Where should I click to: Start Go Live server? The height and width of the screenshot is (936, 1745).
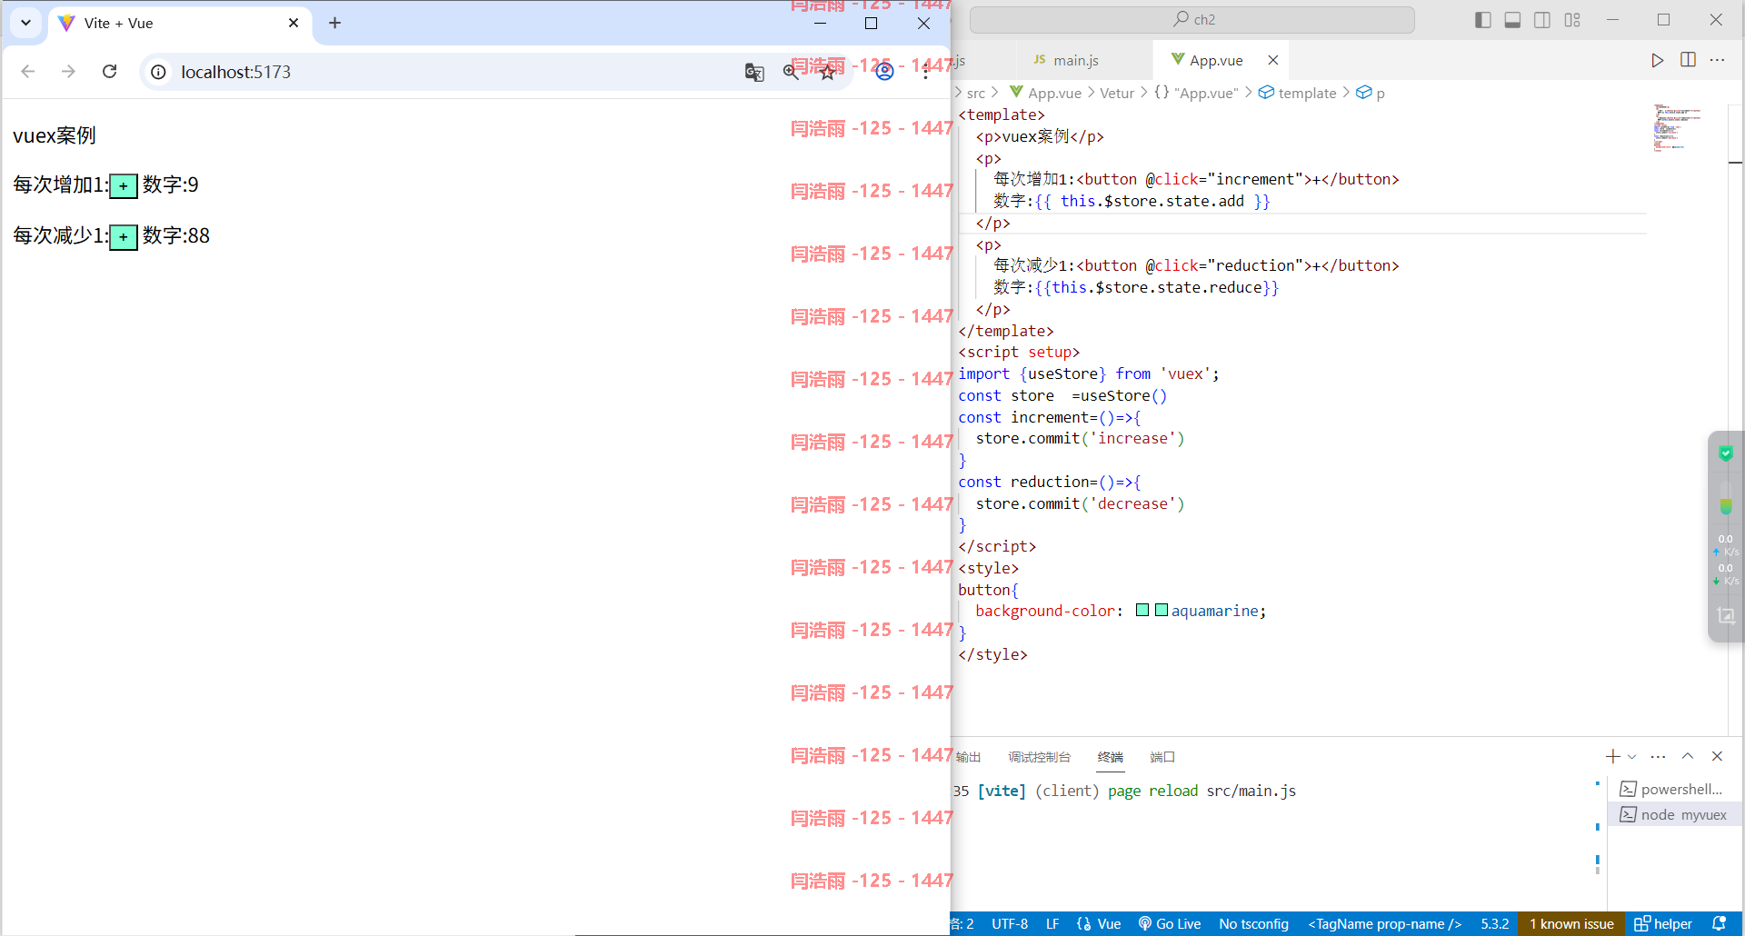click(1170, 923)
